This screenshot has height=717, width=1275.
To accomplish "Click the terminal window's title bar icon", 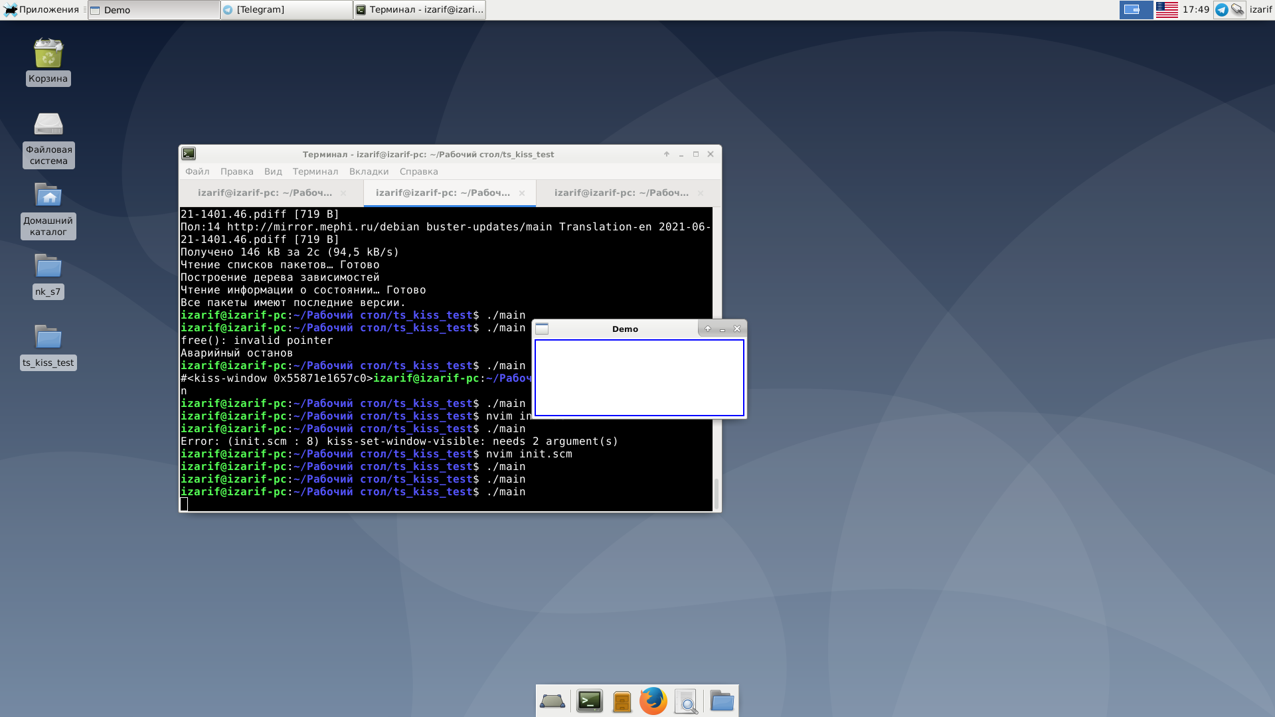I will [x=189, y=154].
